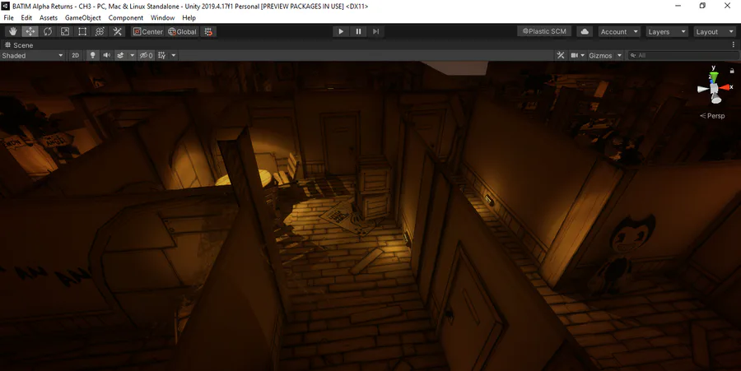Screen dimensions: 741x371
Task: Switch to the Scene tab
Action: coord(19,45)
